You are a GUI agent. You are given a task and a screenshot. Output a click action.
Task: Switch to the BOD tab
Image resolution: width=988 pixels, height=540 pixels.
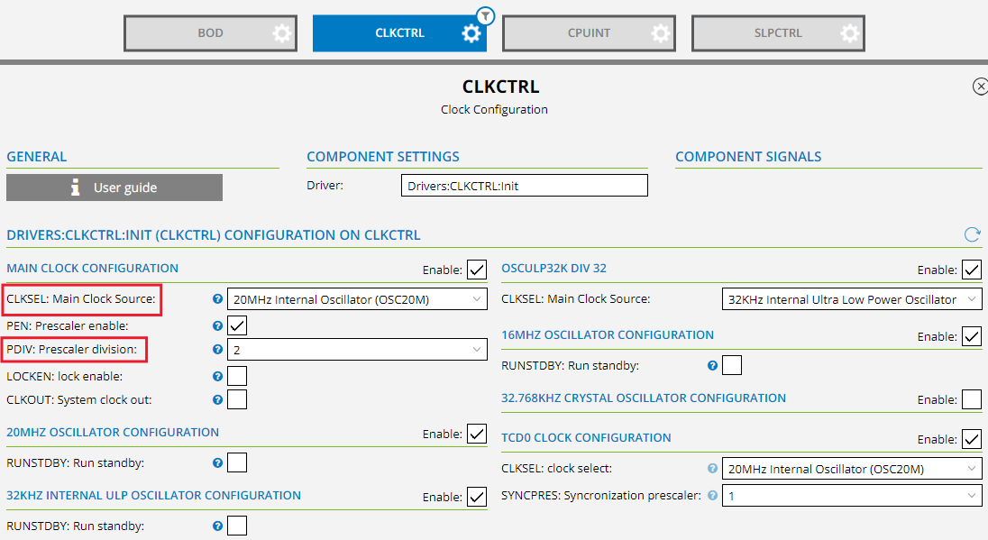point(210,32)
